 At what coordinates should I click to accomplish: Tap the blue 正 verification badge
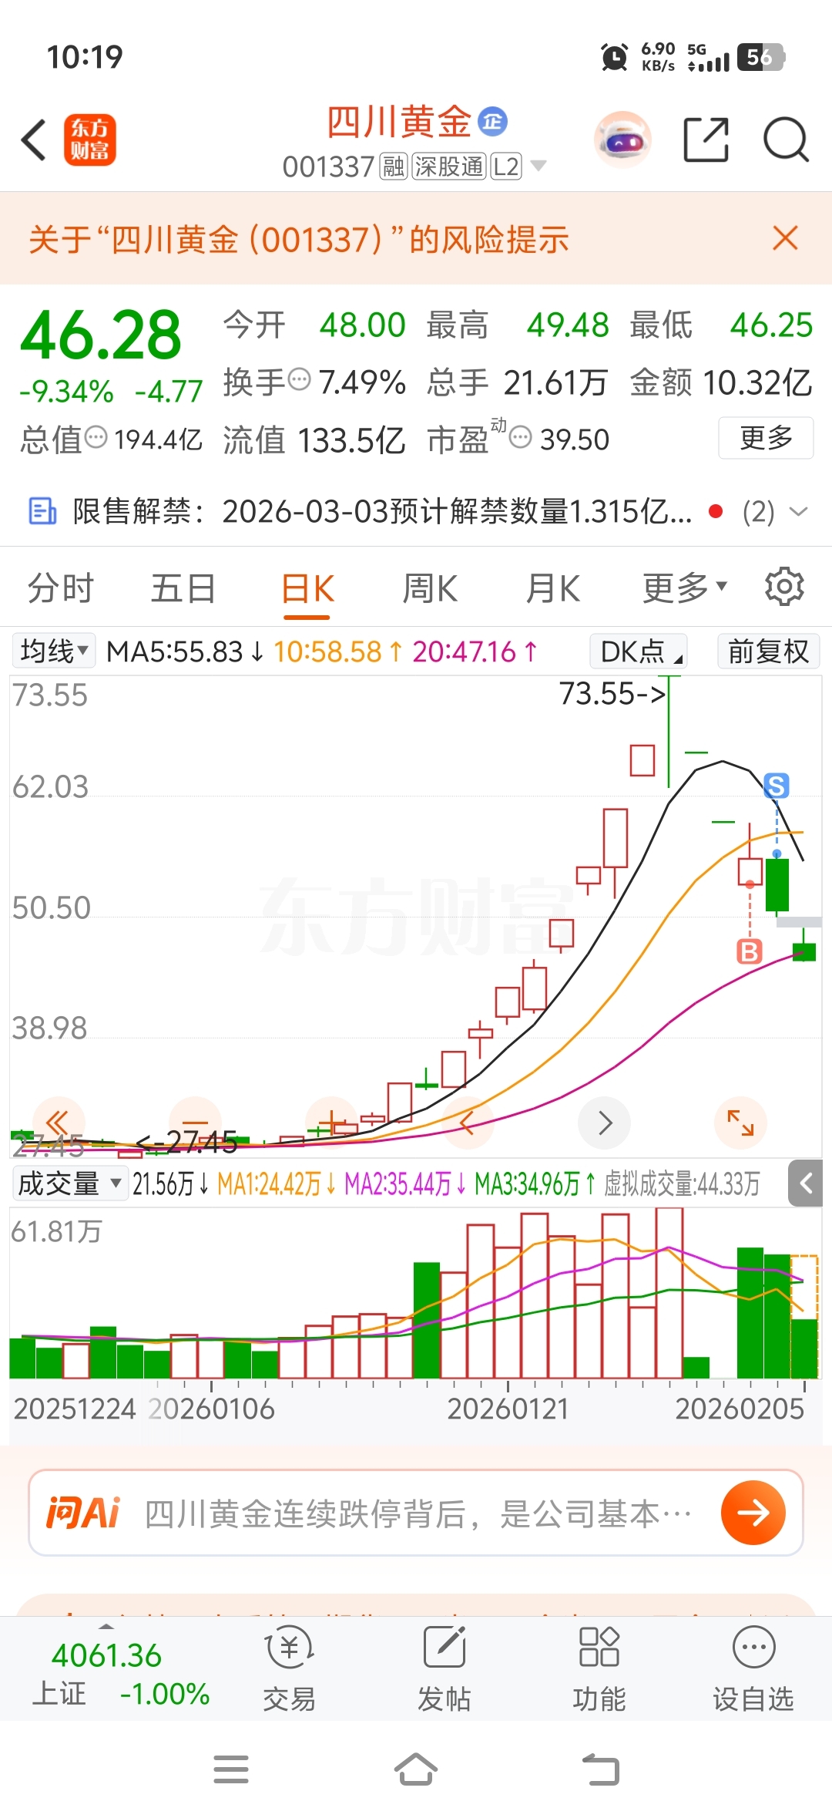tap(493, 121)
